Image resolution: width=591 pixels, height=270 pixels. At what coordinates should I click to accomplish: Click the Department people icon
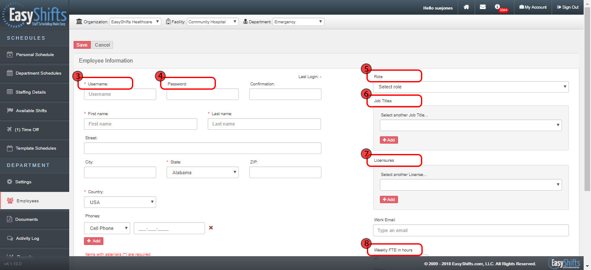(x=245, y=22)
